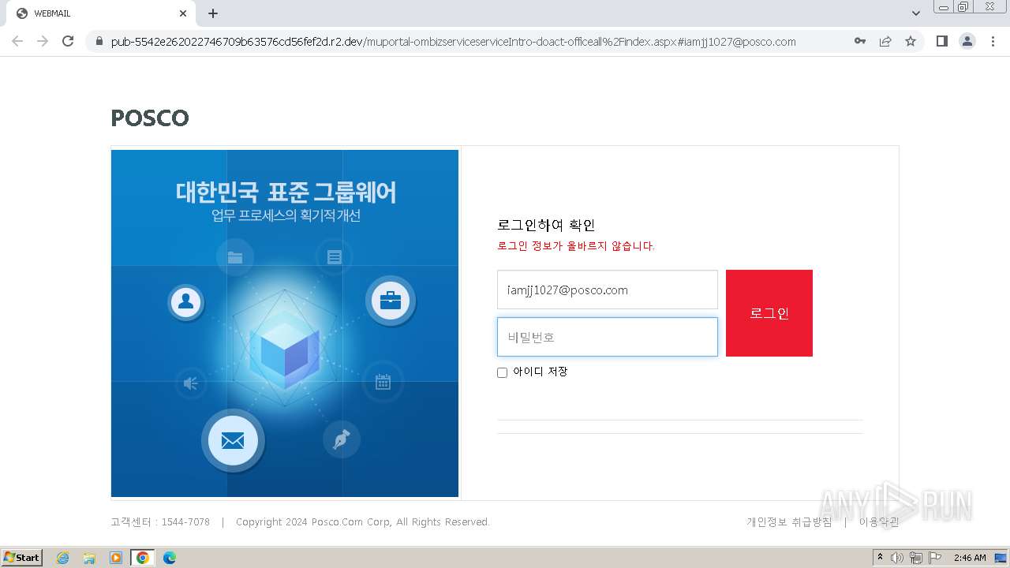Image resolution: width=1010 pixels, height=568 pixels.
Task: Open Microsoft Edge from the taskbar
Action: click(169, 558)
